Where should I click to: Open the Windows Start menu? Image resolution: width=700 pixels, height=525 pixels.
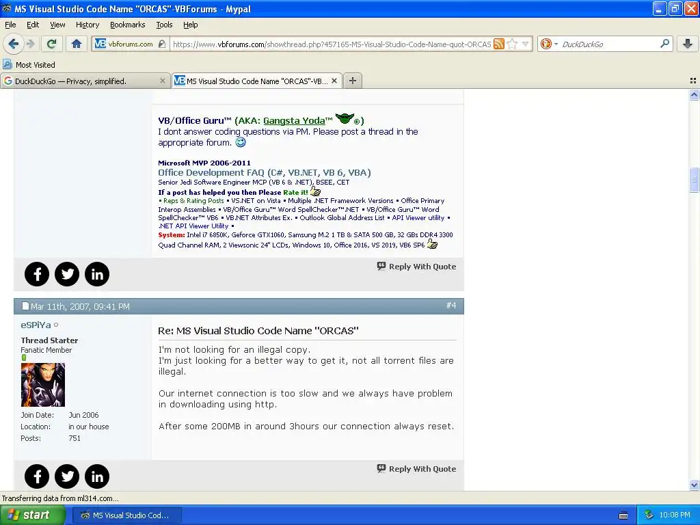pyautogui.click(x=31, y=515)
